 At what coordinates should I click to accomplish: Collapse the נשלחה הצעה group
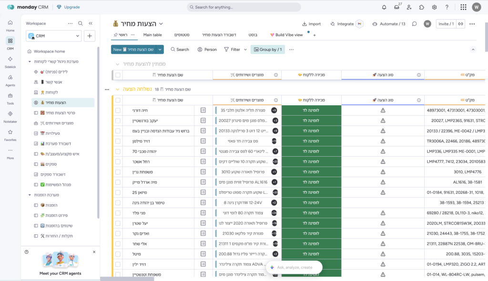tap(117, 90)
